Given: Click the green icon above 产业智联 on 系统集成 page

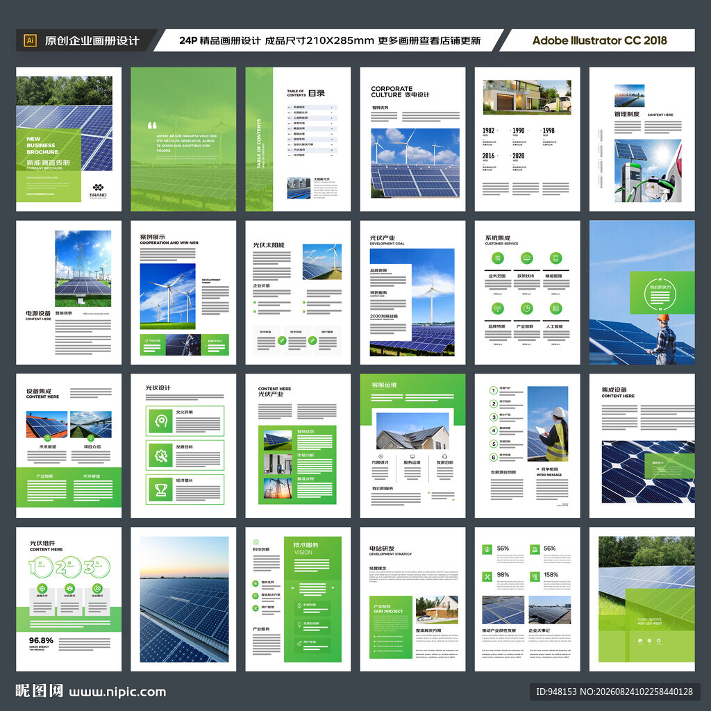Looking at the screenshot, I should point(526,309).
